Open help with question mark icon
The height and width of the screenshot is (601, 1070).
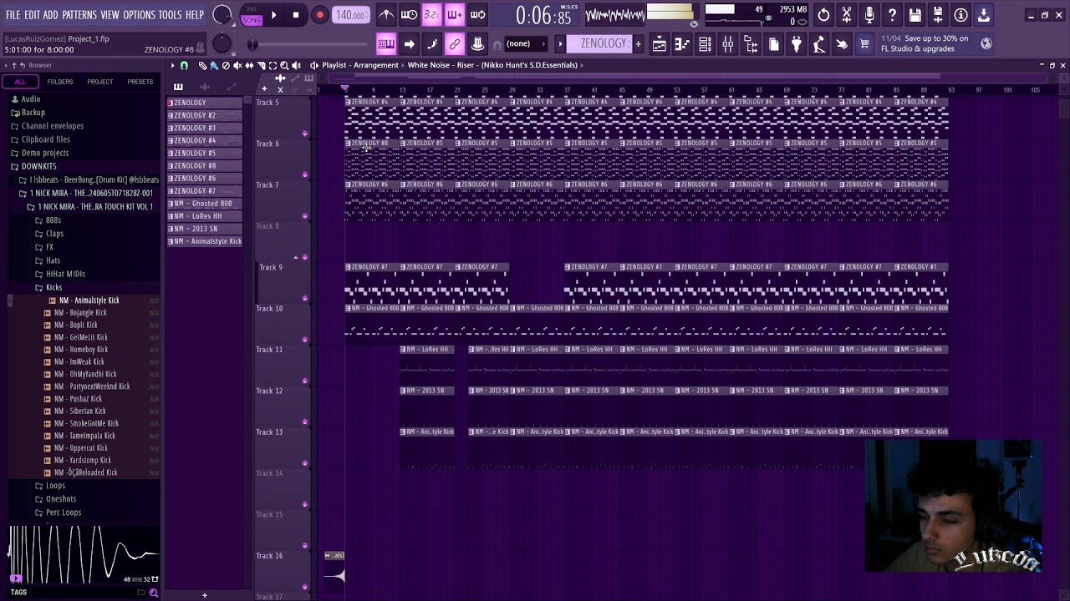(892, 14)
